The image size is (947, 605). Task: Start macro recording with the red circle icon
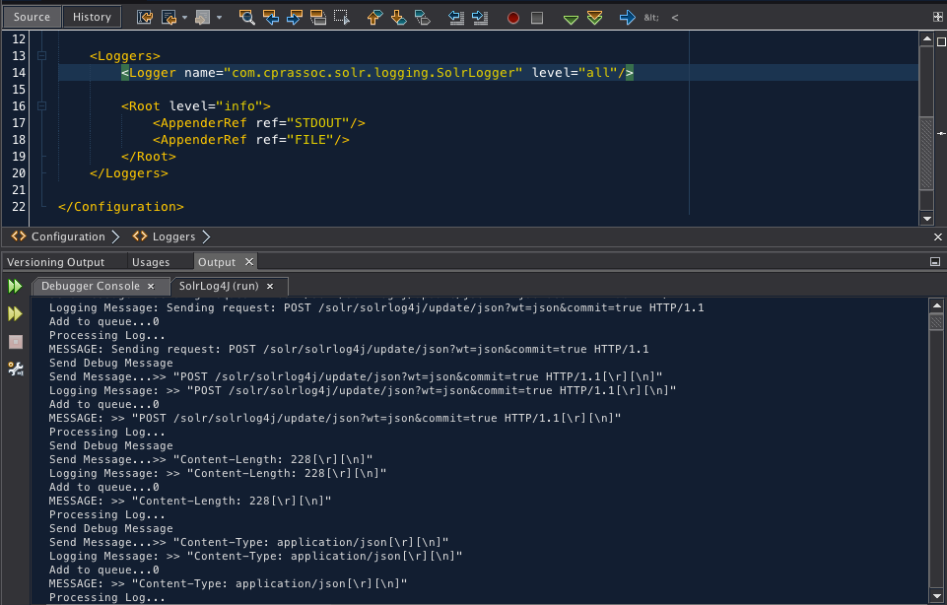point(513,17)
